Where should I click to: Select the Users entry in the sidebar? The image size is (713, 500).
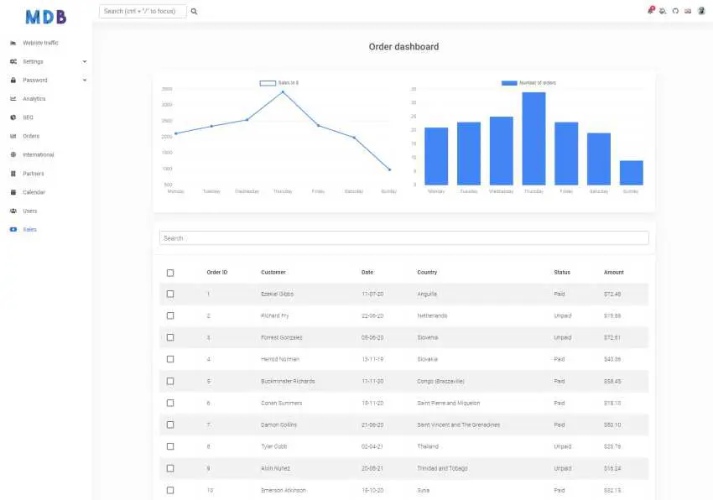pyautogui.click(x=12, y=211)
